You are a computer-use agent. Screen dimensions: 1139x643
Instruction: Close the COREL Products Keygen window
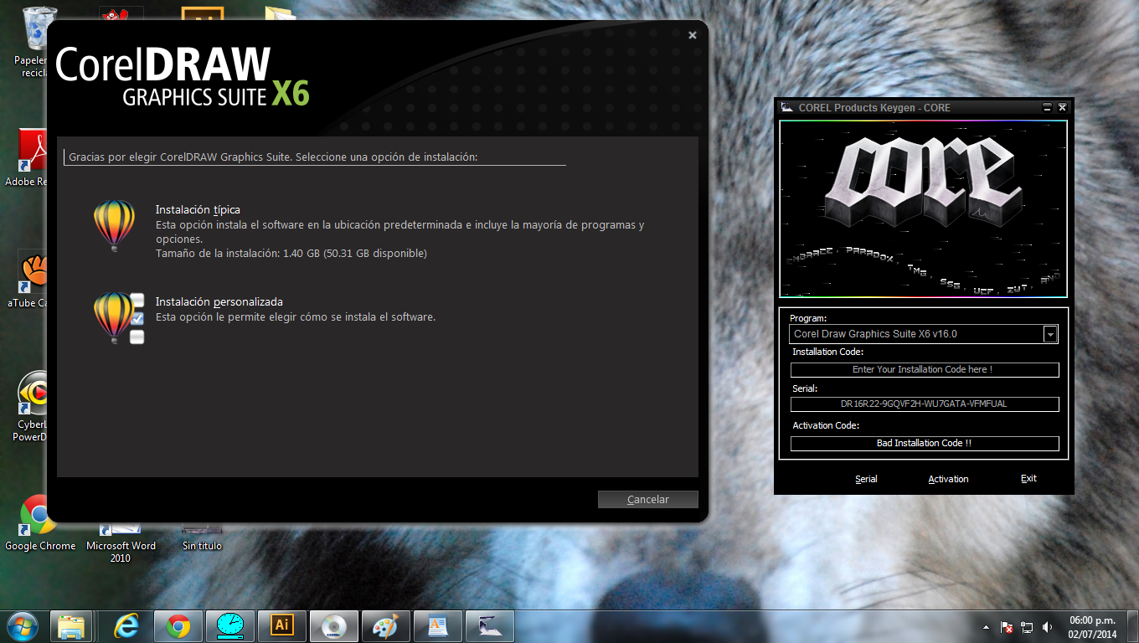click(1062, 107)
